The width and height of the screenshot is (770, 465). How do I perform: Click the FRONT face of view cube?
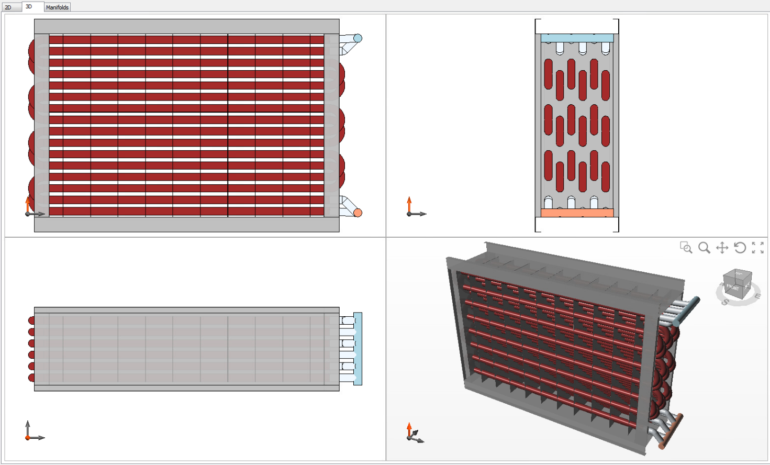tap(733, 289)
